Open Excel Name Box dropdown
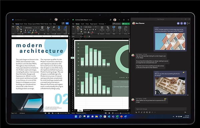Screen dimensions: 200x128 pyautogui.click(x=81, y=37)
